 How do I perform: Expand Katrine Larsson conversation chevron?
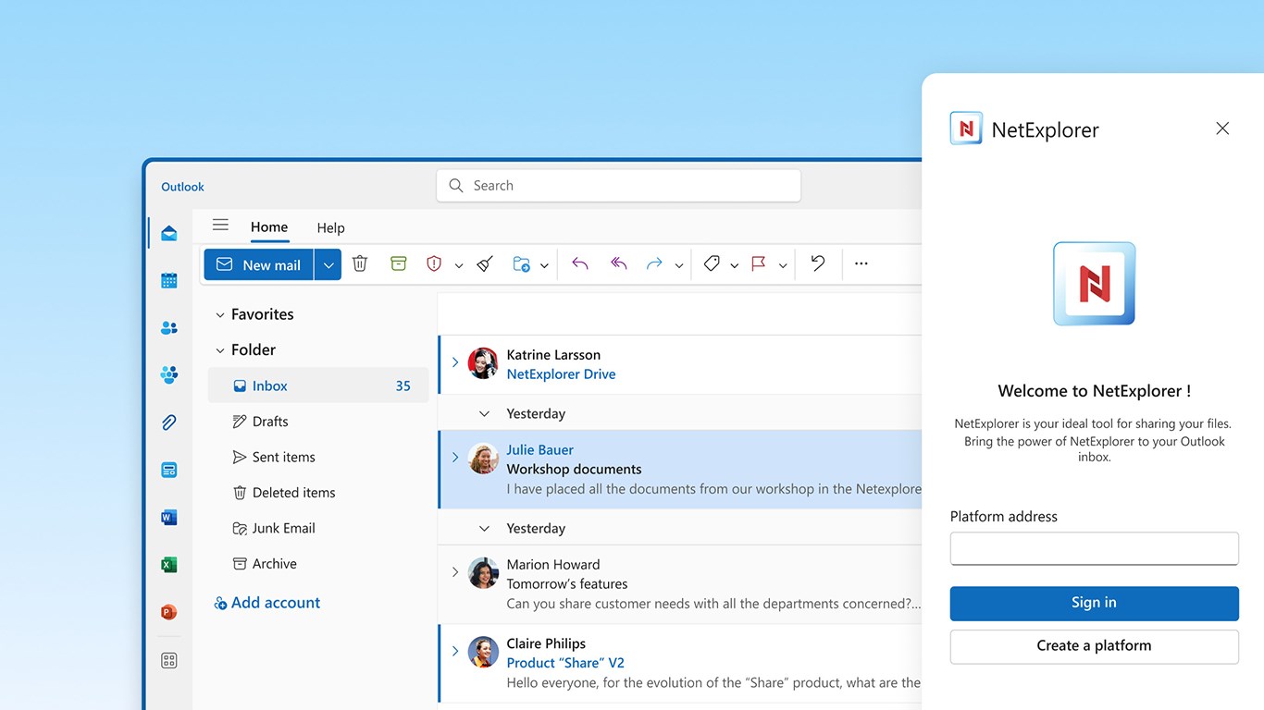click(x=455, y=362)
